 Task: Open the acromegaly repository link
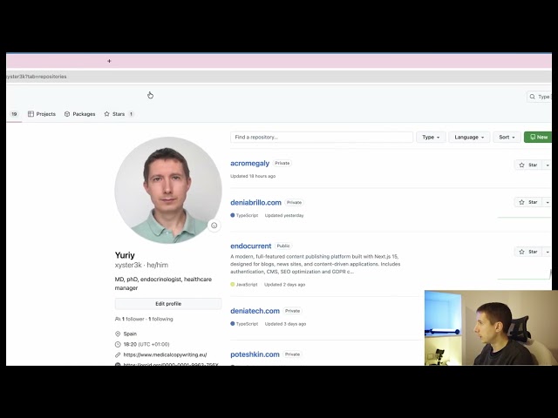pos(250,164)
